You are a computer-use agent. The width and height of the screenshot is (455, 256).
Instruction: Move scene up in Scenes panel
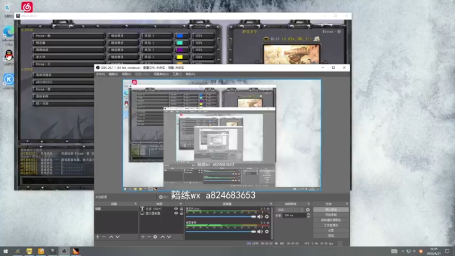111,237
